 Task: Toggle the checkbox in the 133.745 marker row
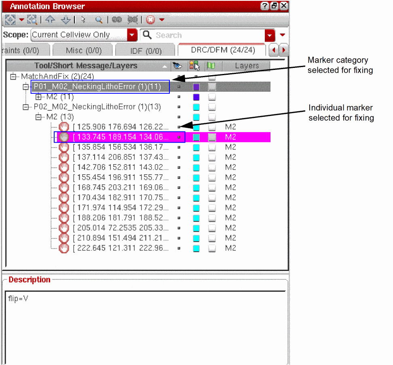point(212,137)
